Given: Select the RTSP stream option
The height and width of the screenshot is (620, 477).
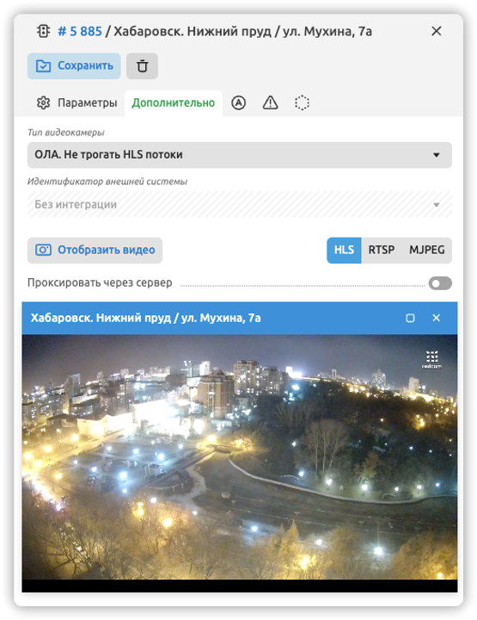Looking at the screenshot, I should click(381, 250).
